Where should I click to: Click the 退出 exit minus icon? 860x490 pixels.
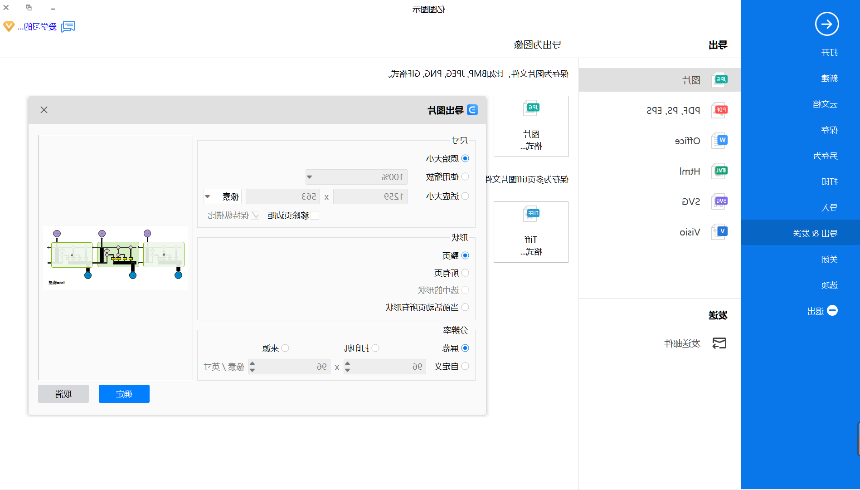pos(832,310)
